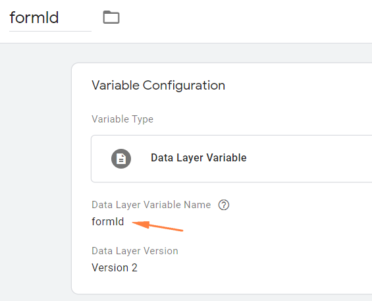Select the Data Layer Variable type box
Screen dimensions: 372x301
[x=232, y=159]
